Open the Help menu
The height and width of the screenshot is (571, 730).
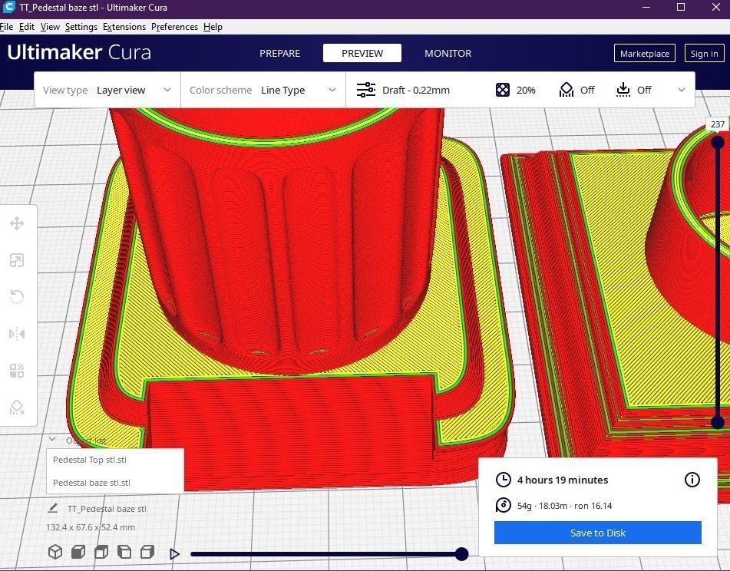213,27
